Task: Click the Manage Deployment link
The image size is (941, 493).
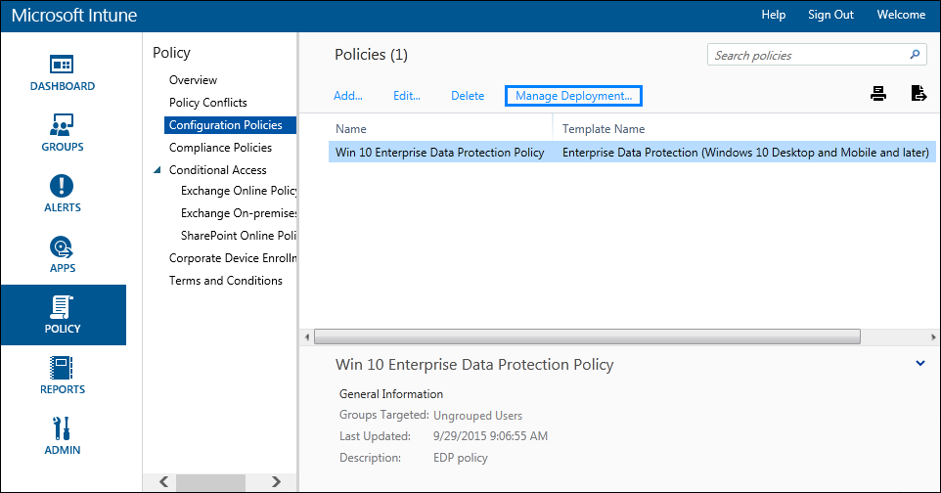Action: pyautogui.click(x=573, y=96)
